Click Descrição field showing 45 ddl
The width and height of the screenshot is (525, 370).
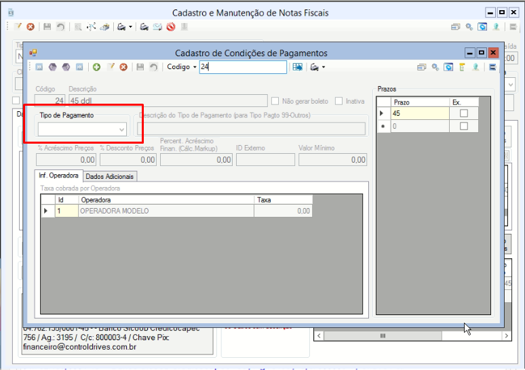coord(168,101)
